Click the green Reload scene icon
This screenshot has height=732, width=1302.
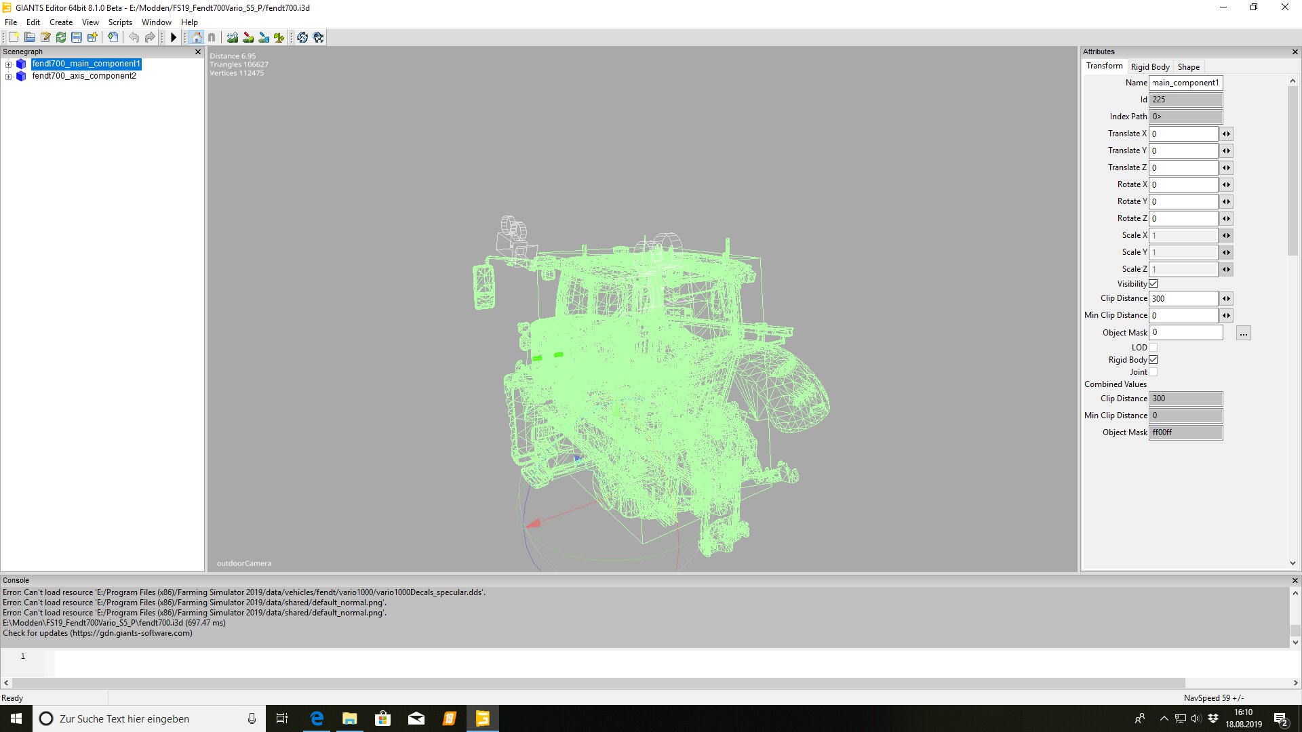(x=61, y=37)
